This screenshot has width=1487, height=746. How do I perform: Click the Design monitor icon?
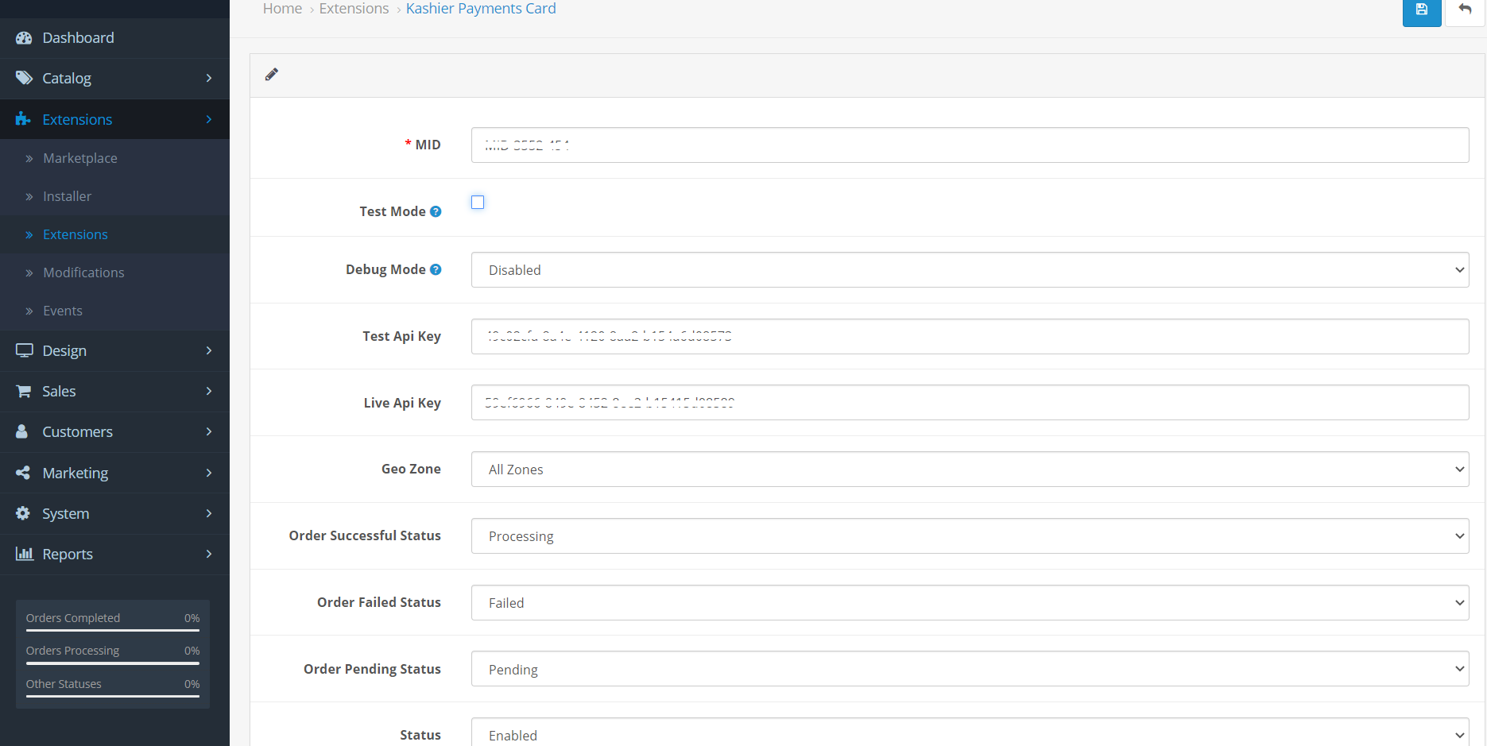point(24,350)
